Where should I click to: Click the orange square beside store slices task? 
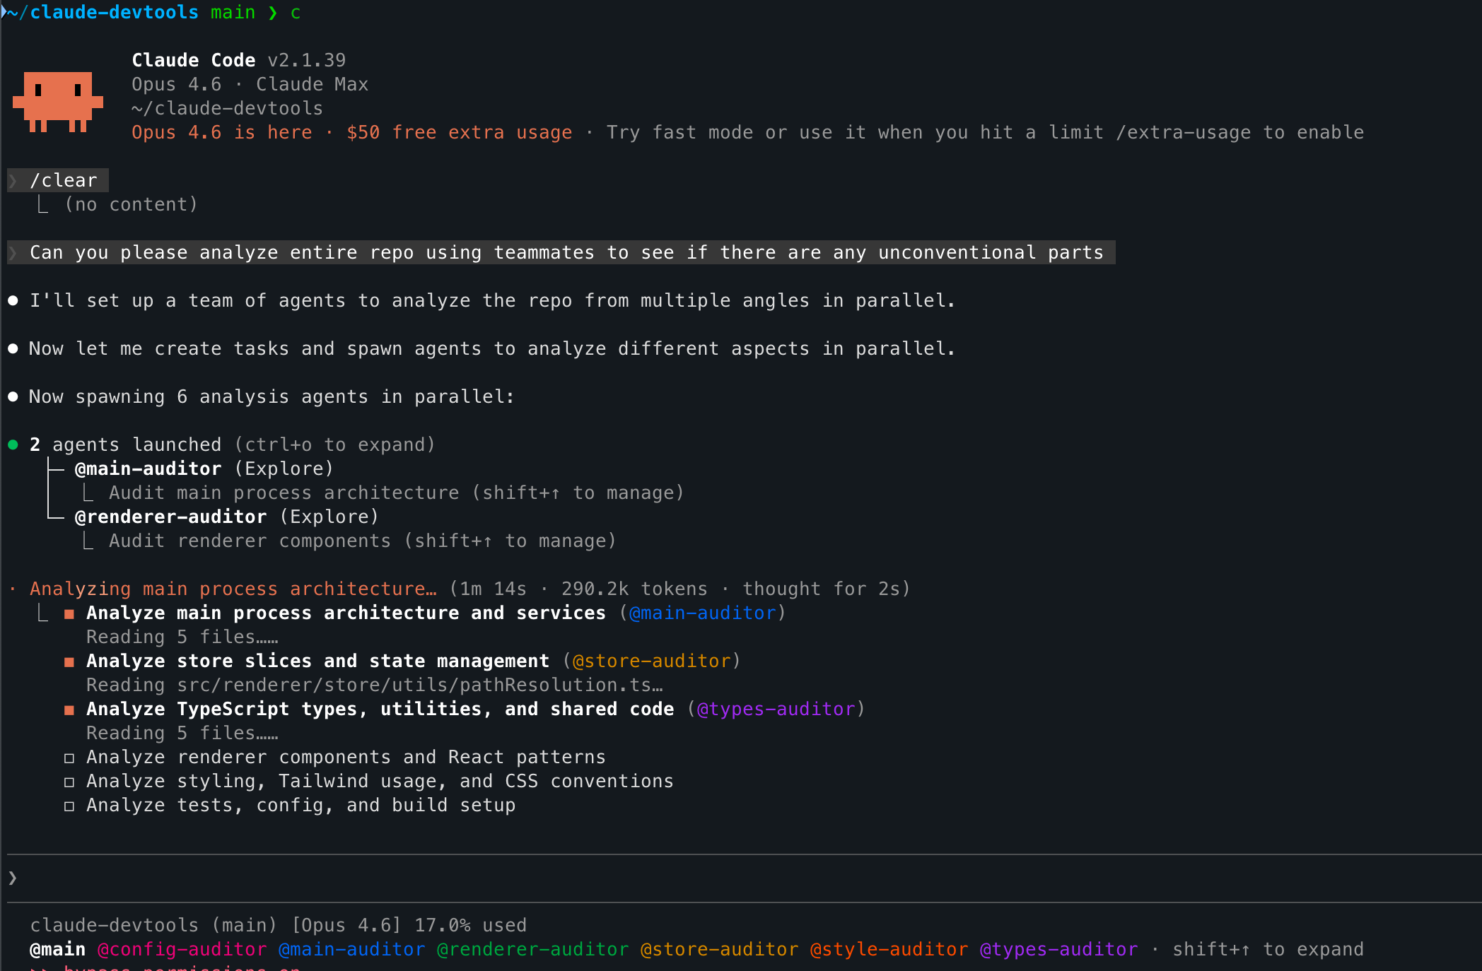tap(69, 662)
